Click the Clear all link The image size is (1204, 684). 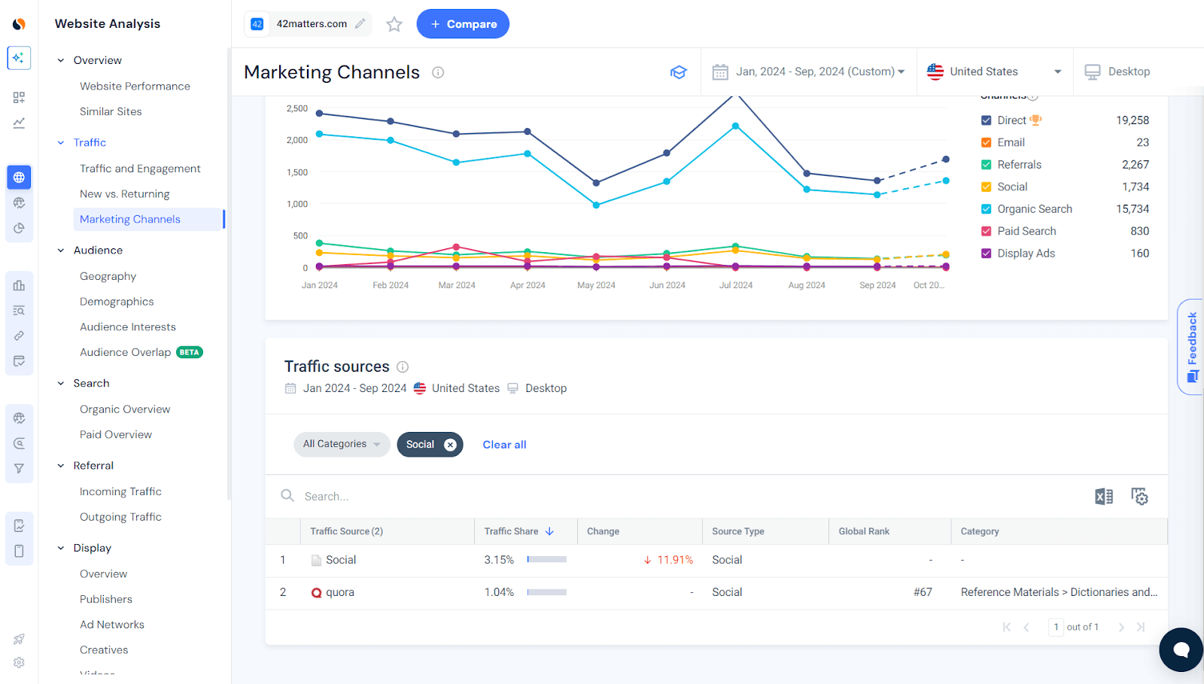tap(504, 444)
